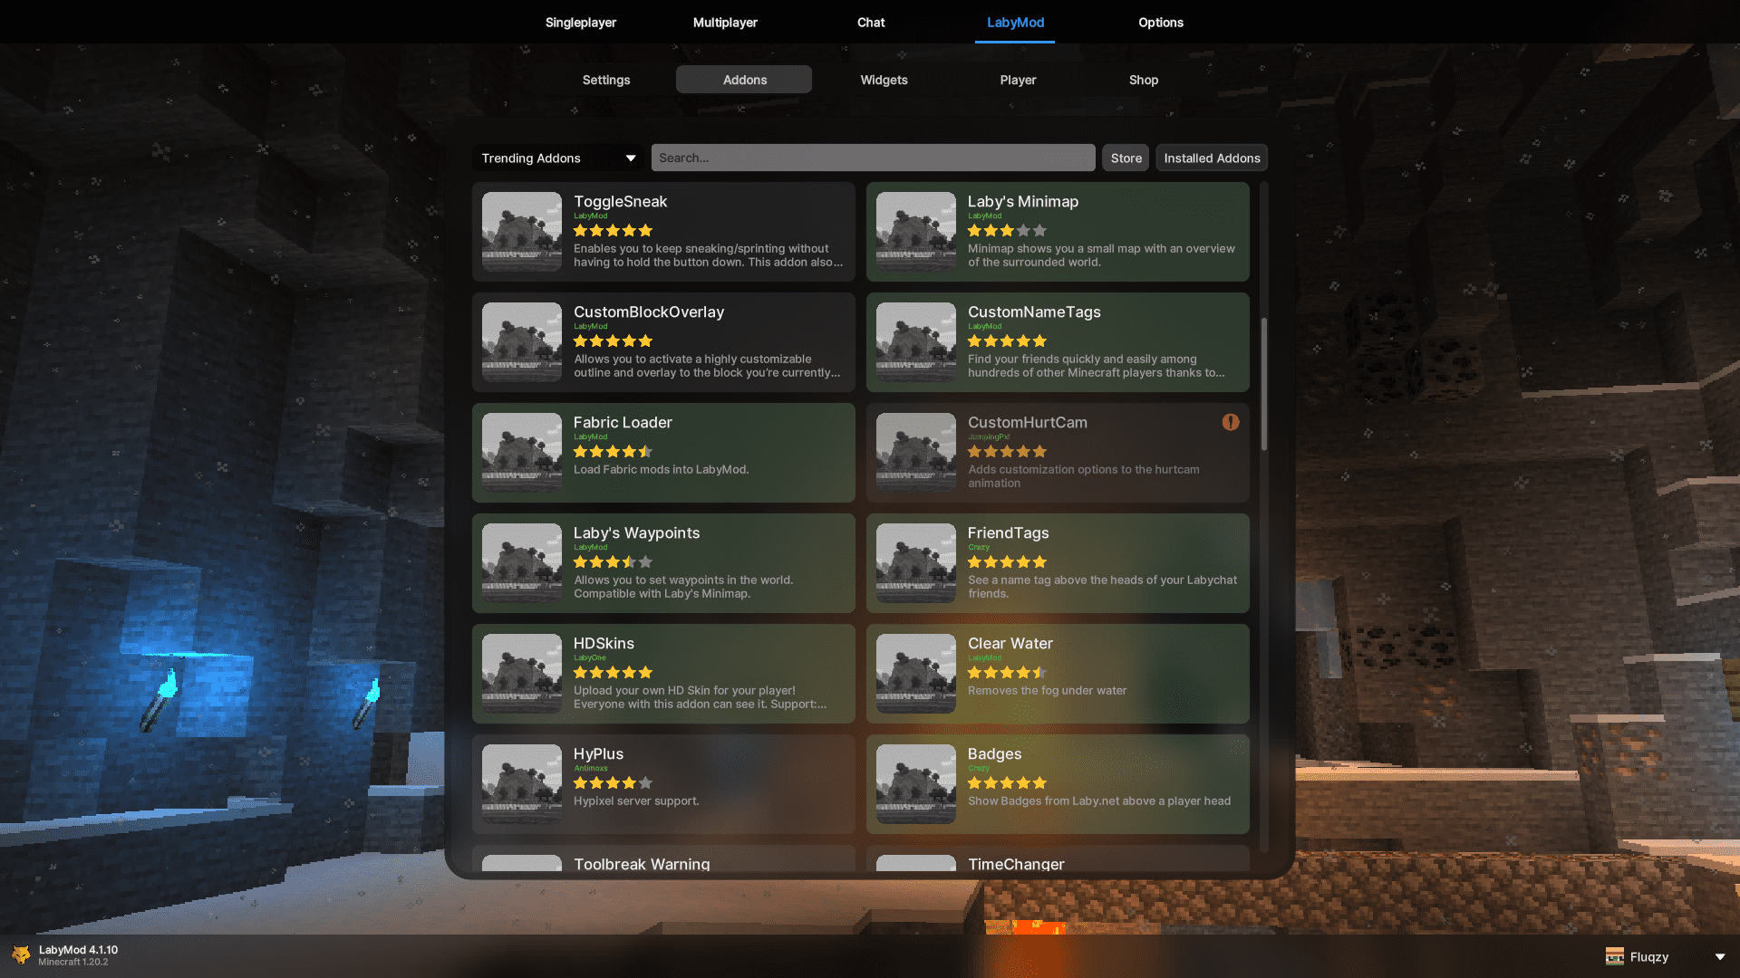Expand the Fluqzy account dropdown arrow
This screenshot has height=978, width=1740.
(x=1719, y=957)
